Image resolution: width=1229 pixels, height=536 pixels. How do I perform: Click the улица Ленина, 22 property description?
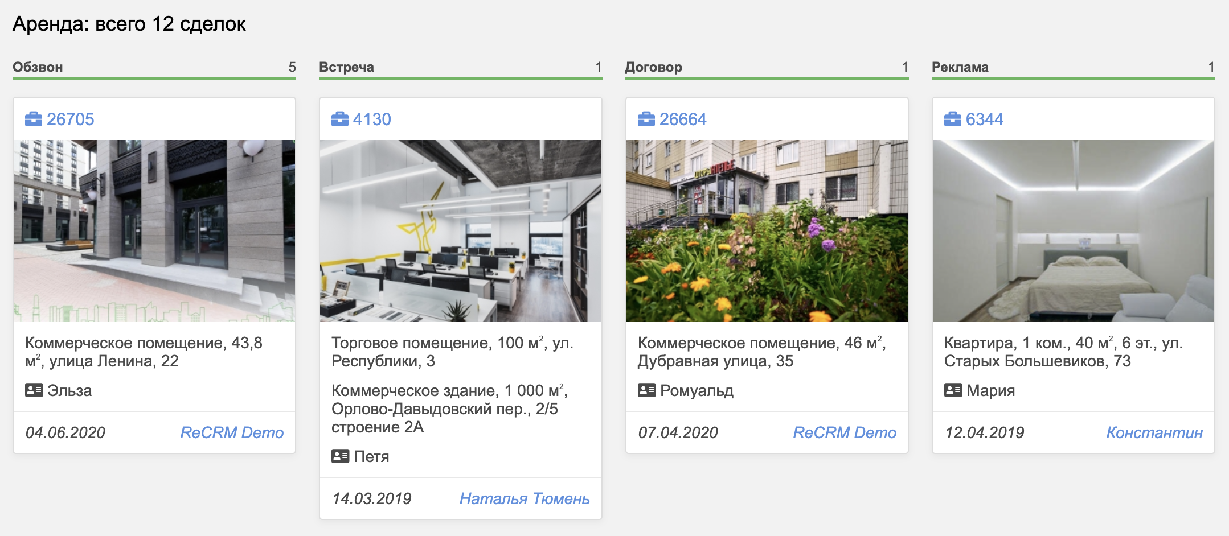pyautogui.click(x=144, y=352)
